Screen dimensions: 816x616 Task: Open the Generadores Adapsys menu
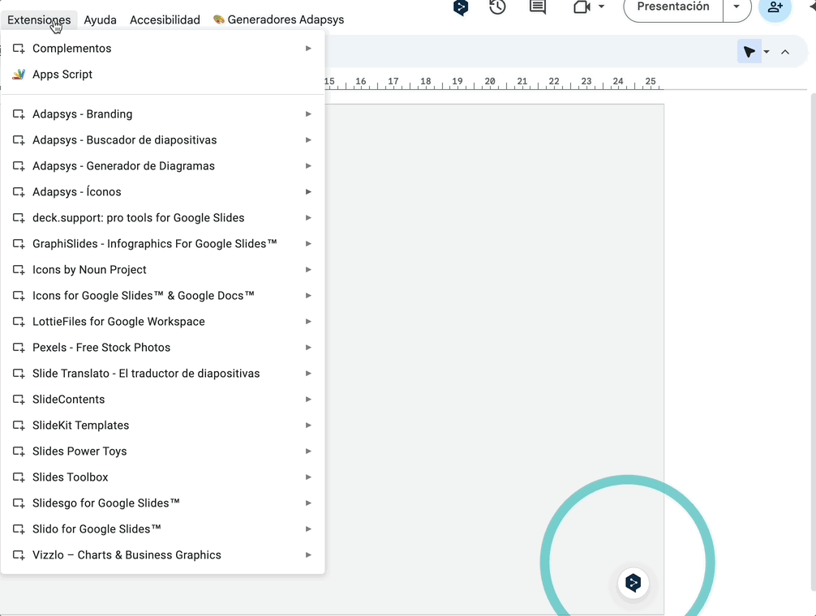coord(278,19)
